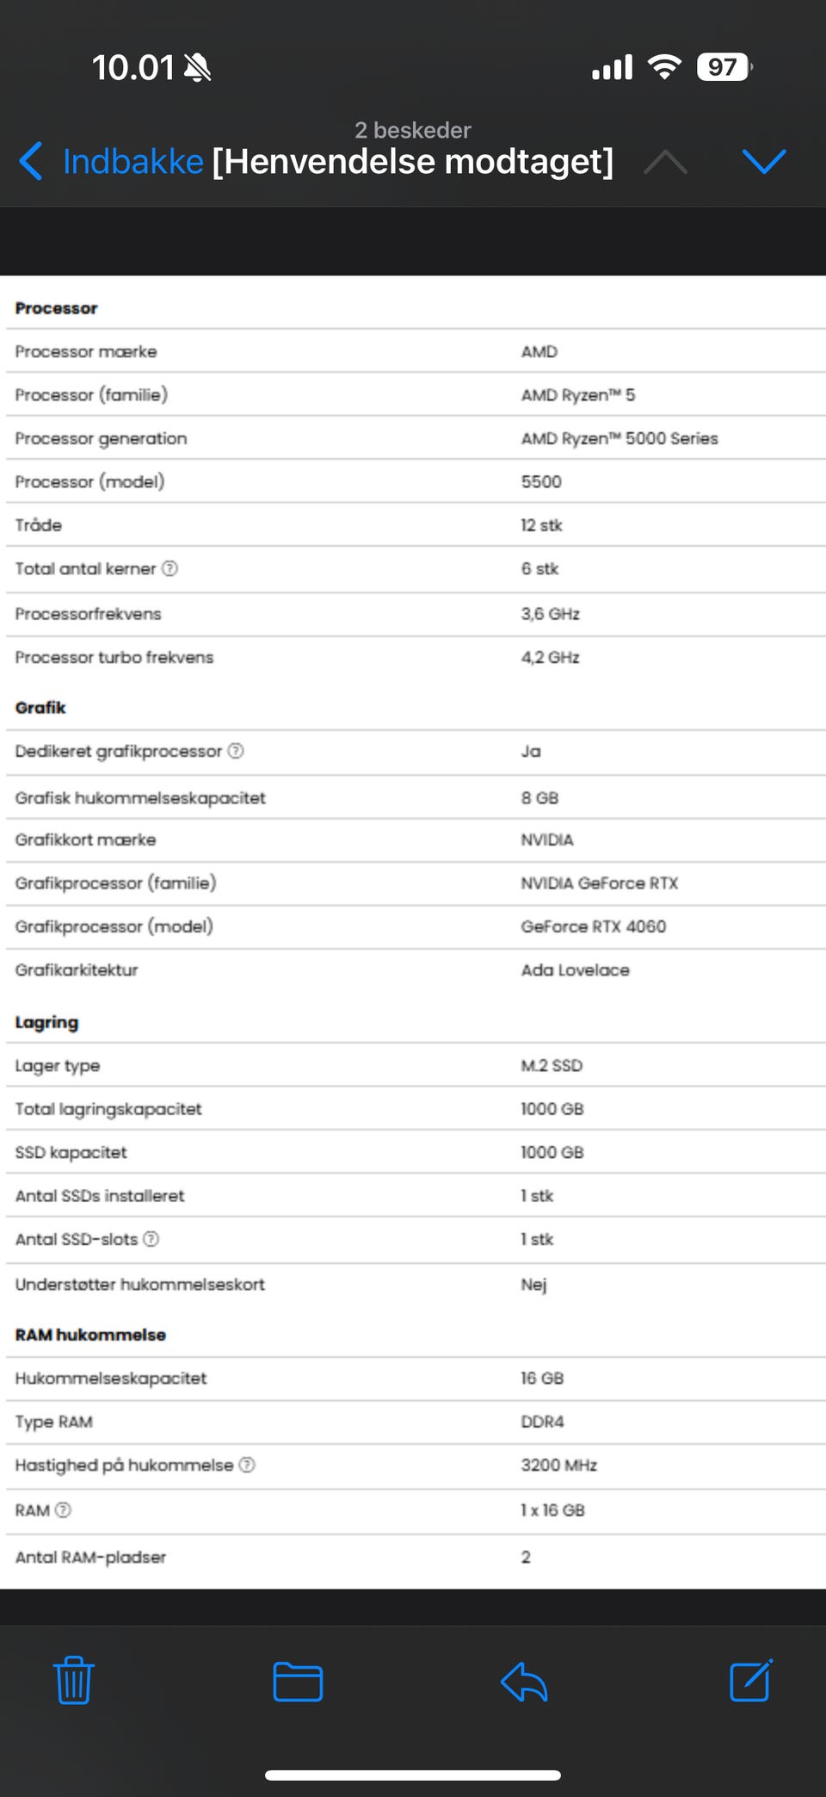
Task: Go to previous message with up chevron
Action: [x=665, y=161]
